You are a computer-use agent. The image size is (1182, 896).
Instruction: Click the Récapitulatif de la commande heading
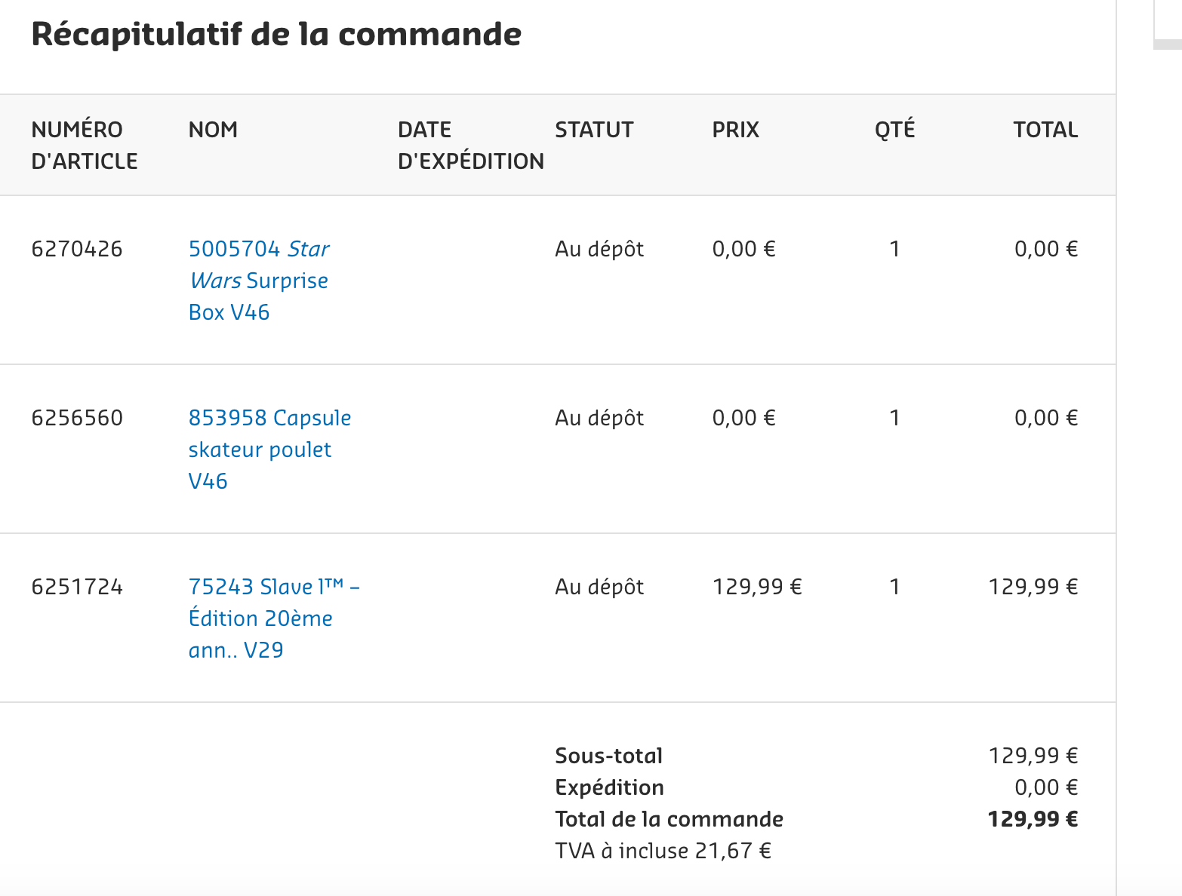point(276,35)
